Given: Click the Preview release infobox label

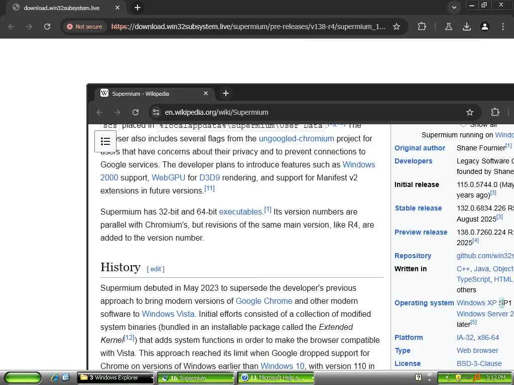Looking at the screenshot, I should 421,232.
